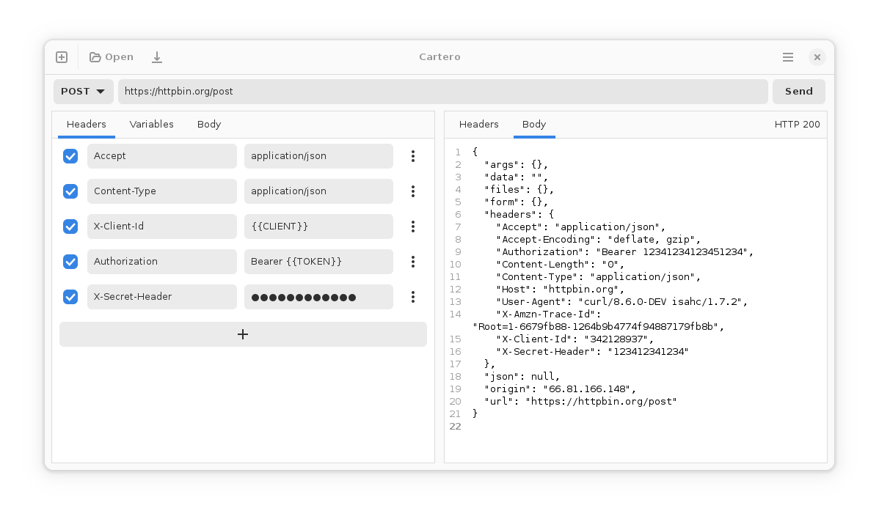The height and width of the screenshot is (519, 879).
Task: Click the "Accept-Encoding" response line
Action: [x=598, y=240]
